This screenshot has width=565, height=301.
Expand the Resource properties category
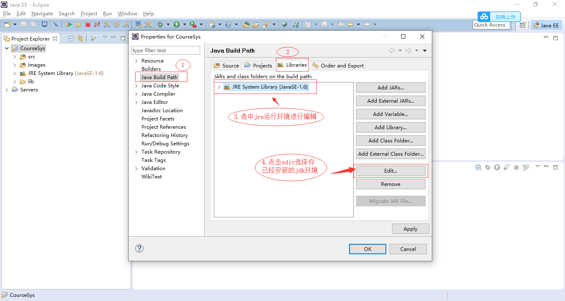[136, 61]
